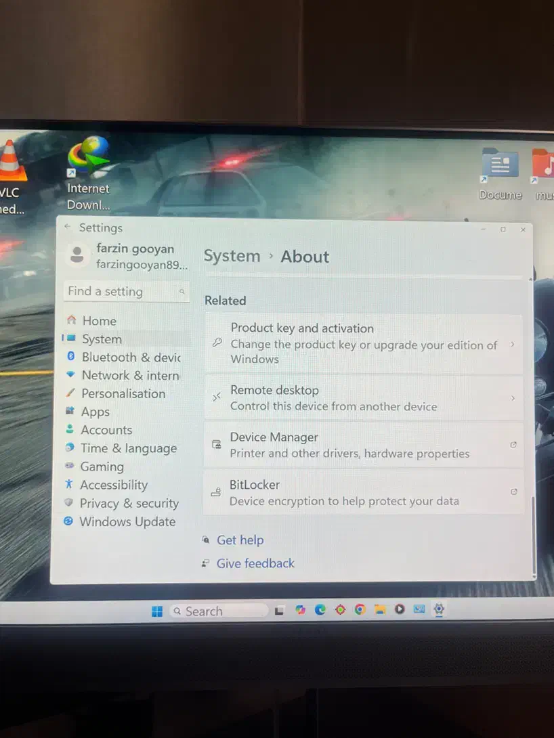Viewport: 554px width, 738px height.
Task: Click the Windows Update refresh icon
Action: (x=68, y=521)
